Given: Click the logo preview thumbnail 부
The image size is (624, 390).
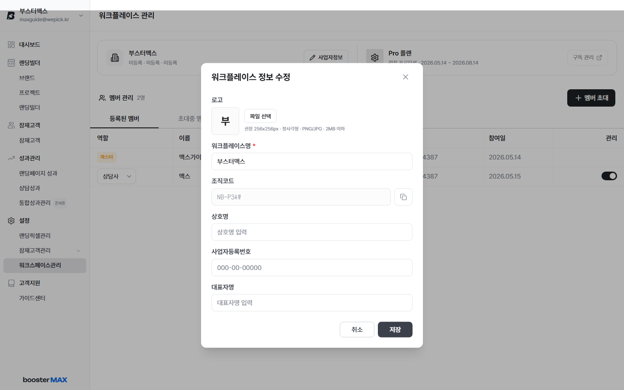Looking at the screenshot, I should [225, 121].
